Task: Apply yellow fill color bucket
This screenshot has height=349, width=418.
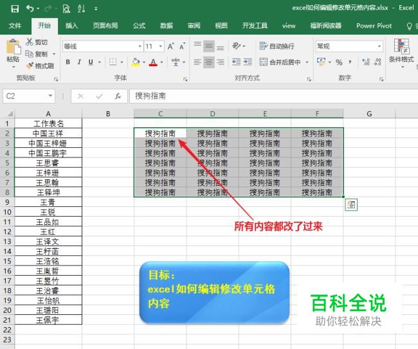Action: point(136,62)
